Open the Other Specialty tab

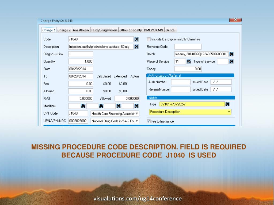click(131, 30)
